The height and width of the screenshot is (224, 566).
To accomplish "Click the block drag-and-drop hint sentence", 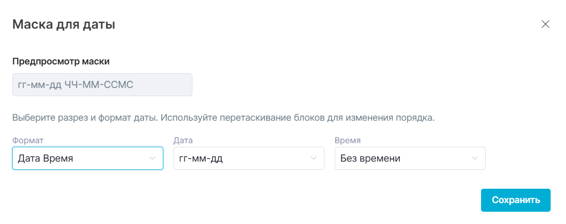I will point(297,118).
